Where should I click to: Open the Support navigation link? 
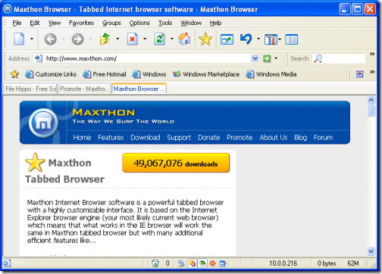(179, 138)
